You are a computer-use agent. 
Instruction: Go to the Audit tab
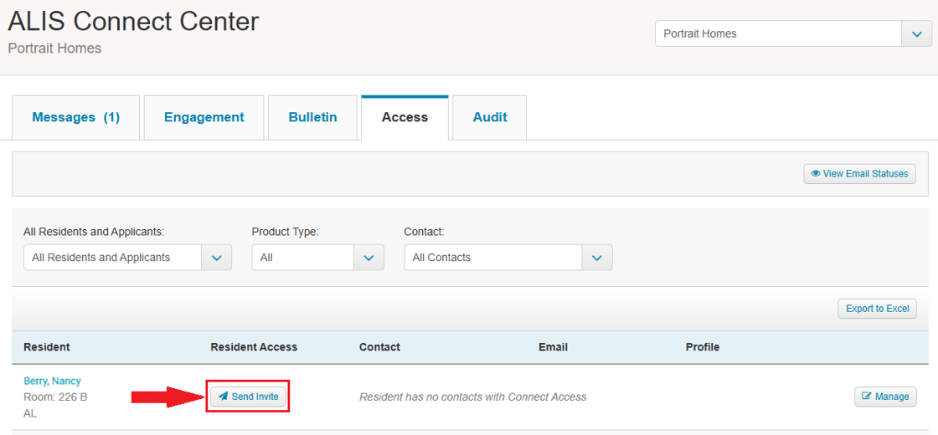(490, 118)
